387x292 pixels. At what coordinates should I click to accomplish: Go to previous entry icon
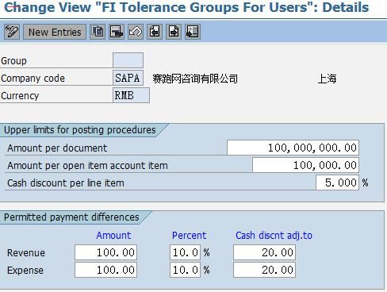[x=155, y=32]
